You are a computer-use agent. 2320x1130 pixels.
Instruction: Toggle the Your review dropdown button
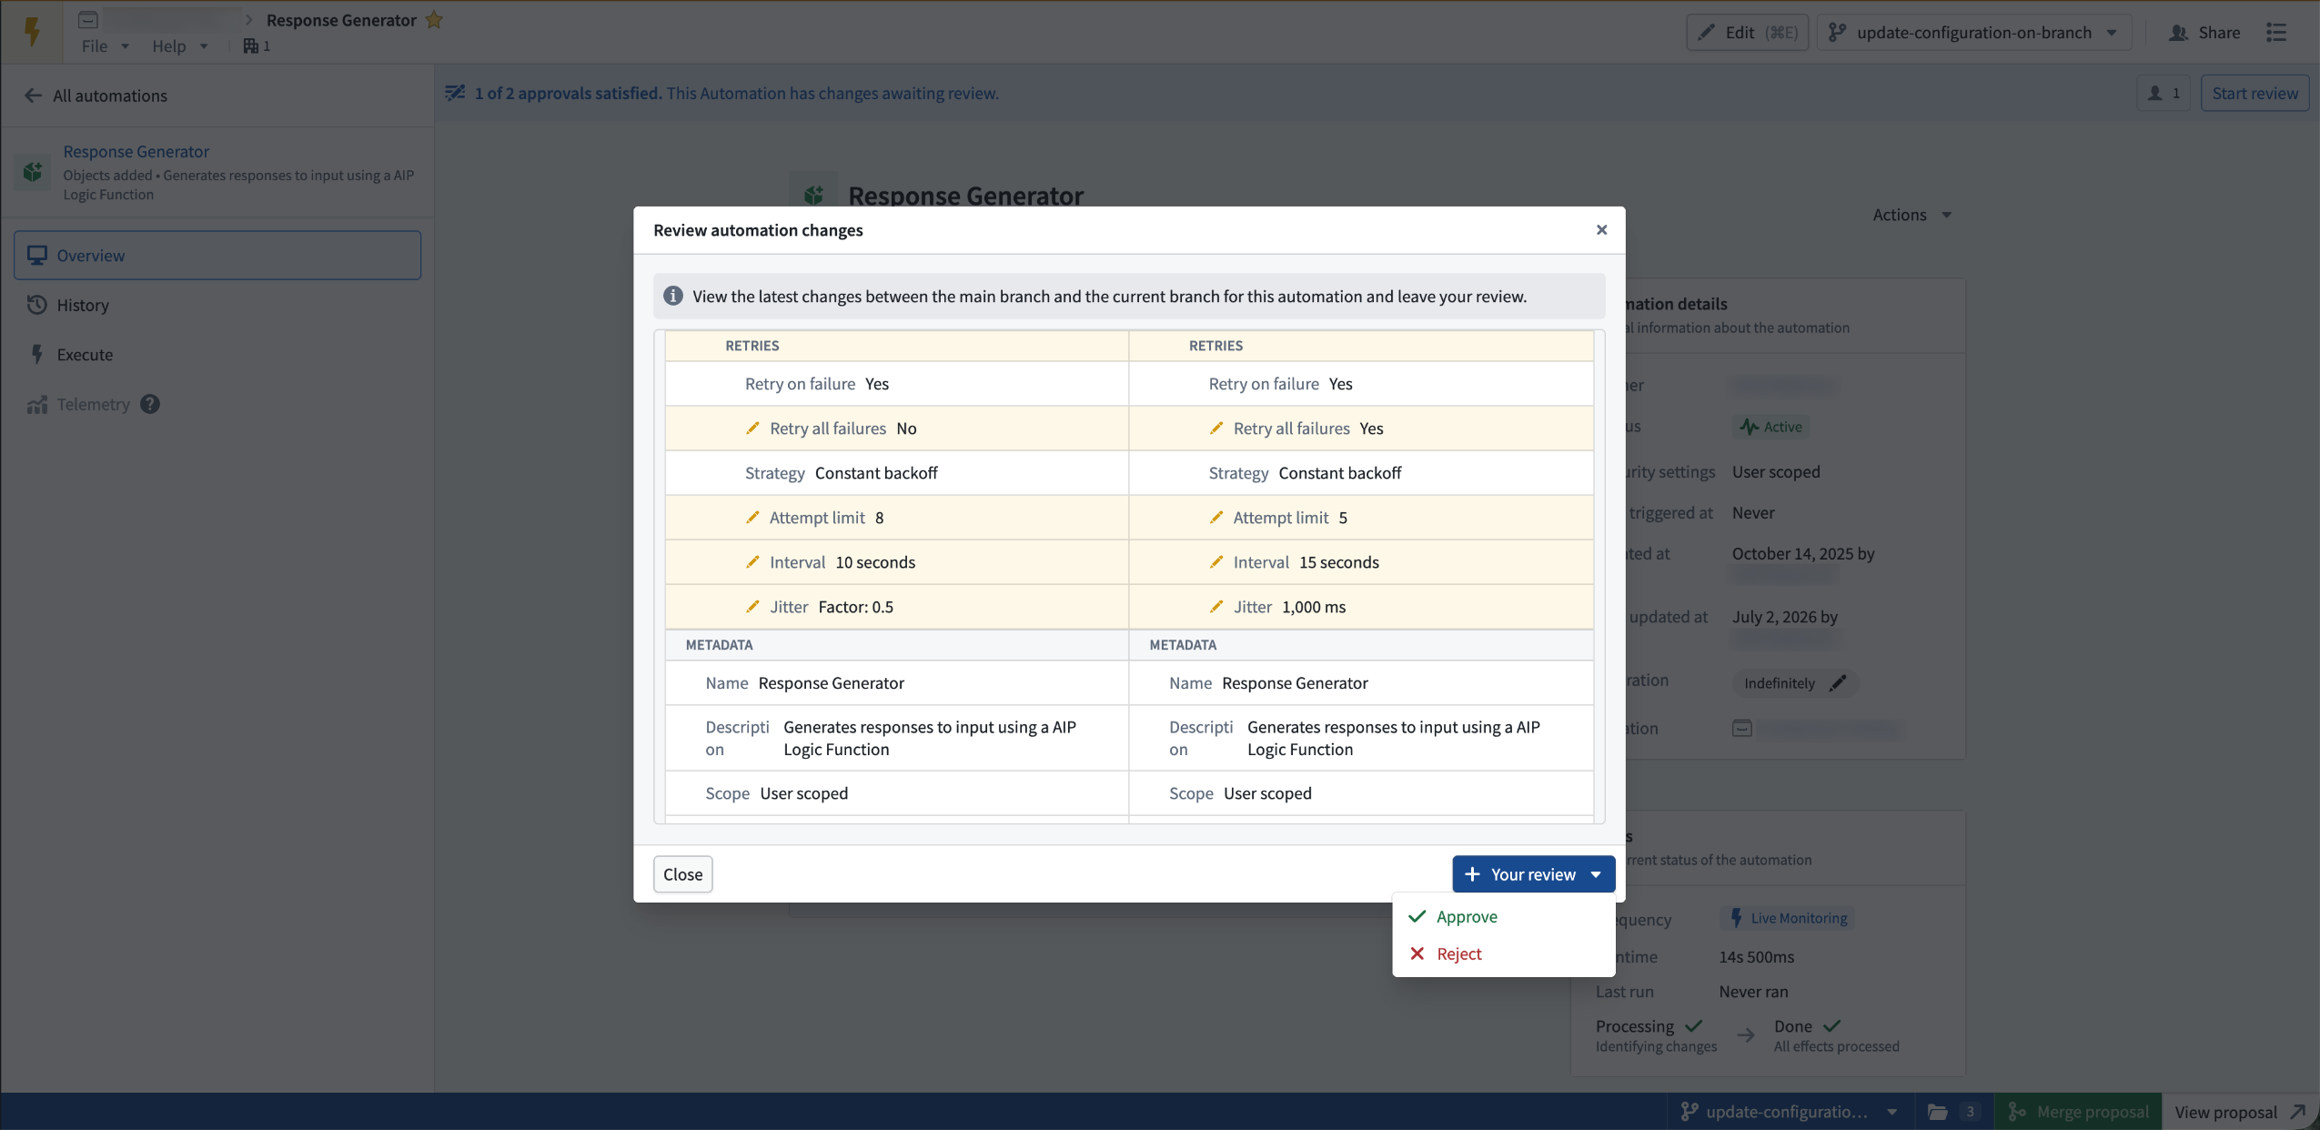coord(1533,873)
